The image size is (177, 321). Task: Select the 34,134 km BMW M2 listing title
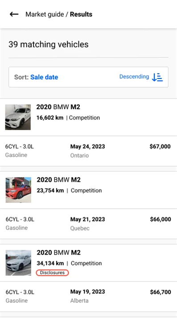coord(59,252)
